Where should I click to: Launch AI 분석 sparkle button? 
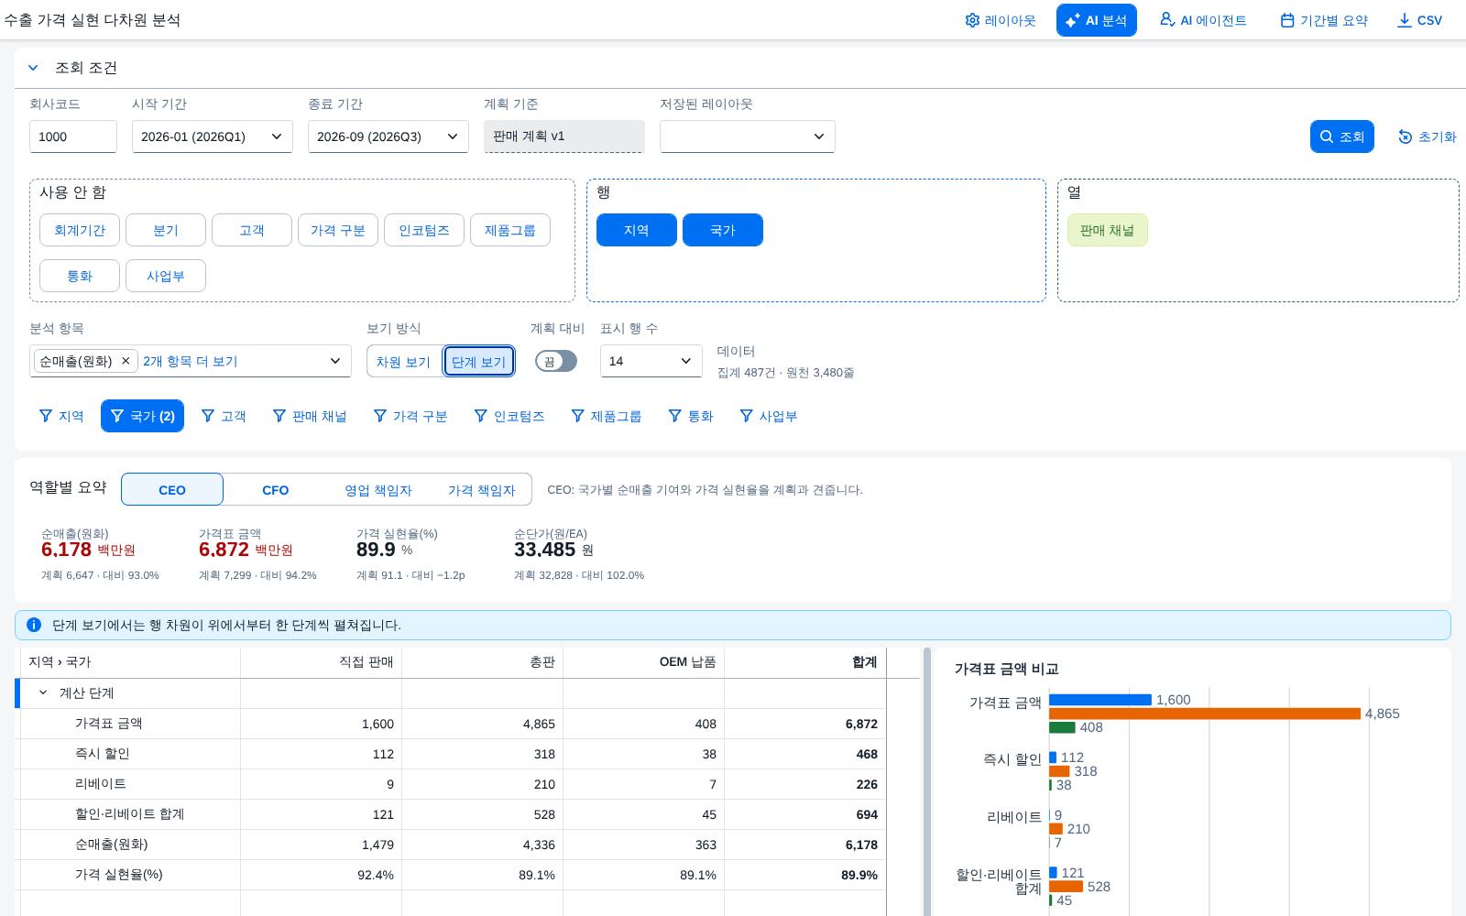(1096, 20)
